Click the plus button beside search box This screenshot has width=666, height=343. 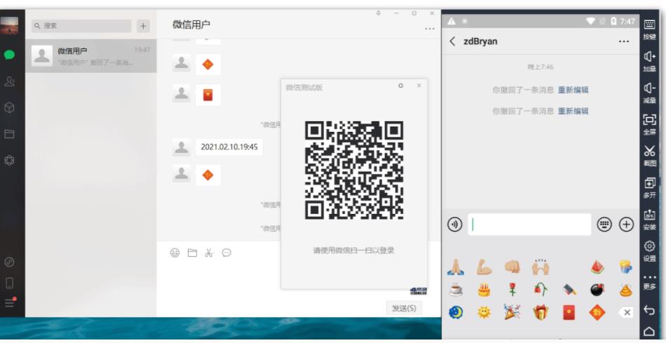[143, 26]
